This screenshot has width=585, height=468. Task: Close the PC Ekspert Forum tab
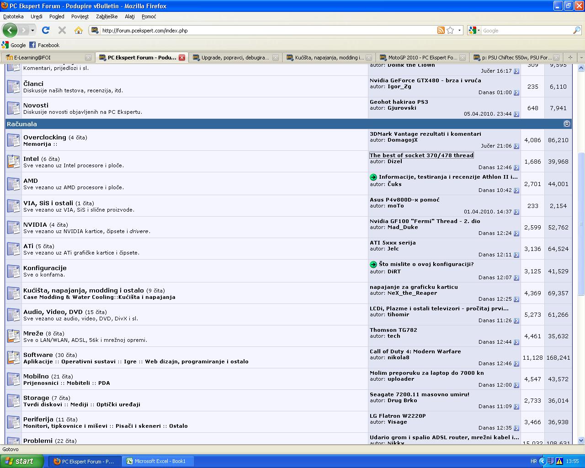(x=181, y=58)
